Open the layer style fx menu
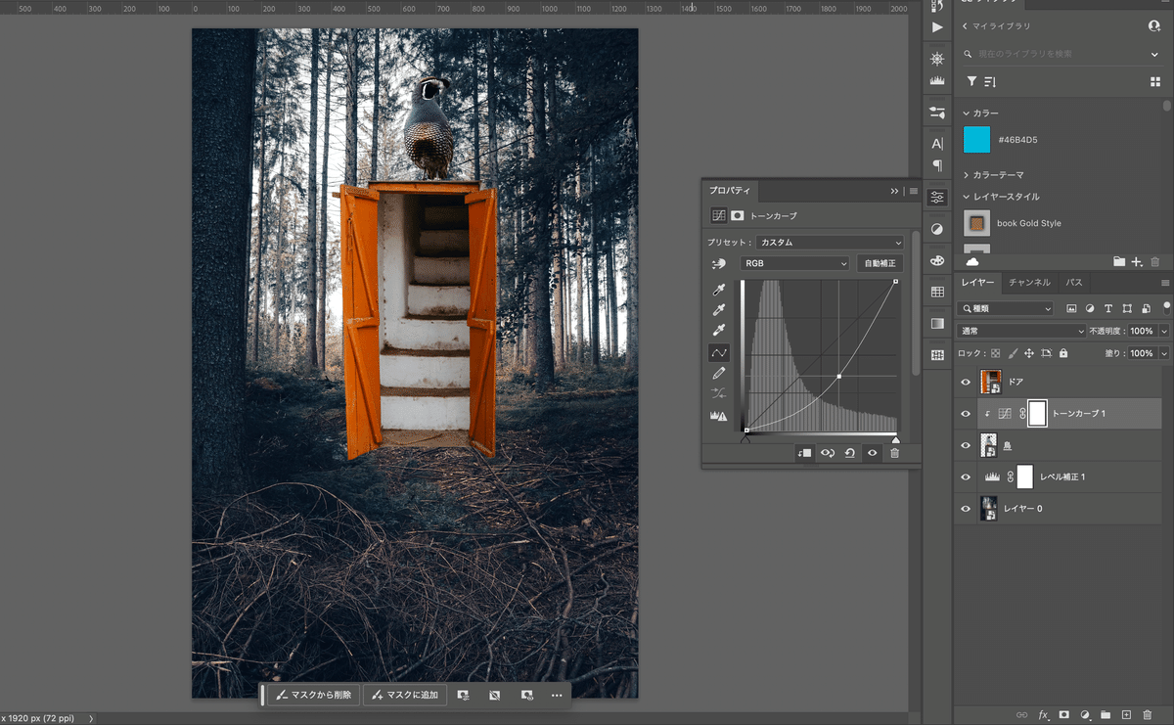1174x725 pixels. [x=1043, y=715]
